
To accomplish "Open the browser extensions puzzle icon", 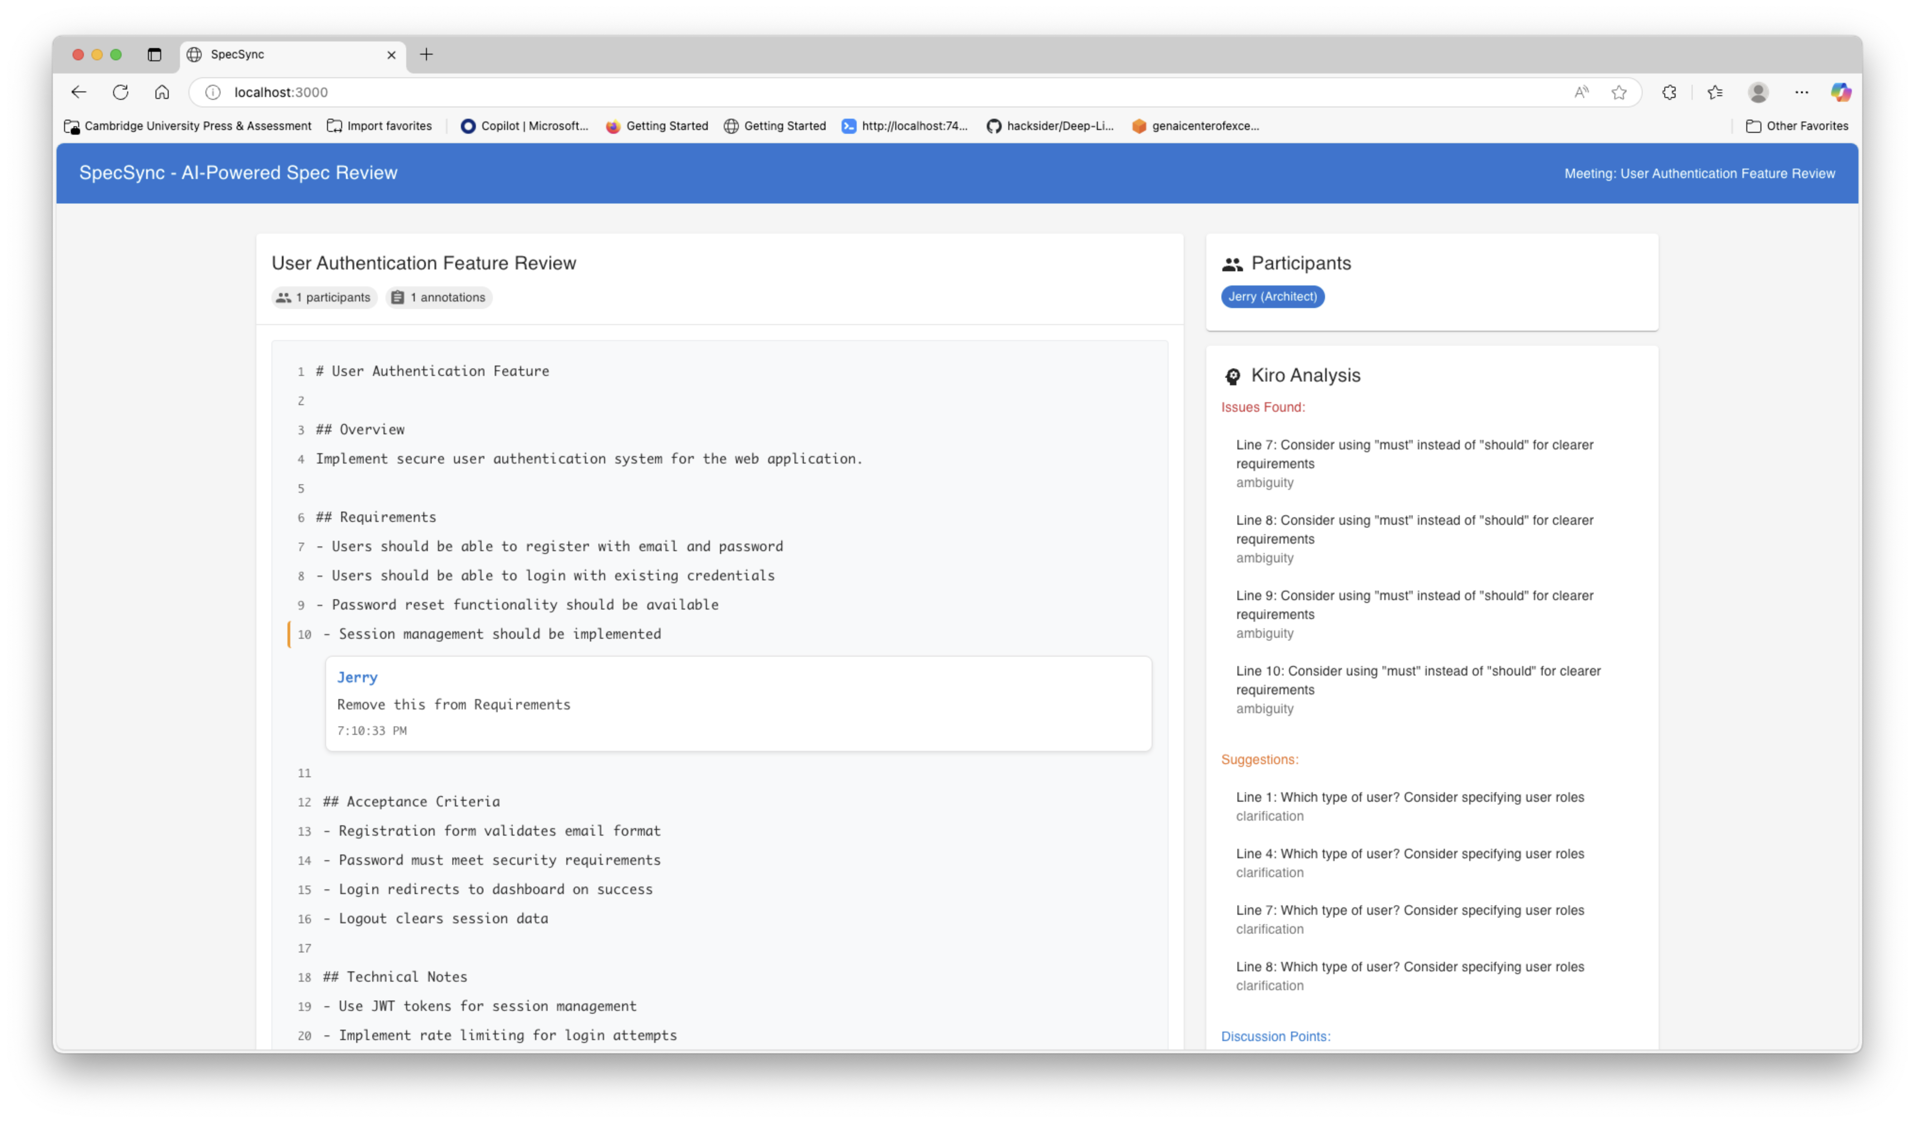I will [1669, 92].
